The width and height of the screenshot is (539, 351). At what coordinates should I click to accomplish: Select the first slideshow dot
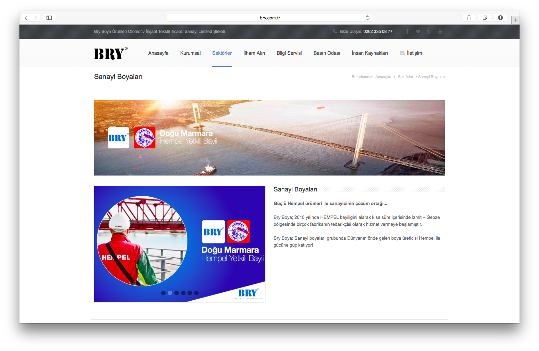click(163, 293)
